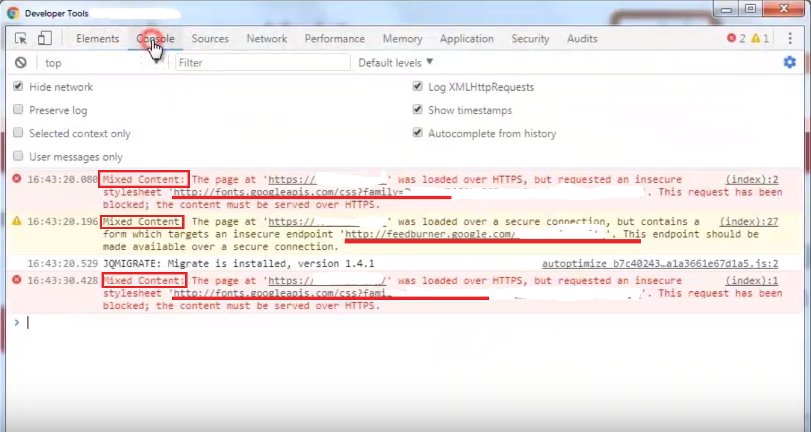
Task: Switch to the Application tab
Action: pos(467,39)
